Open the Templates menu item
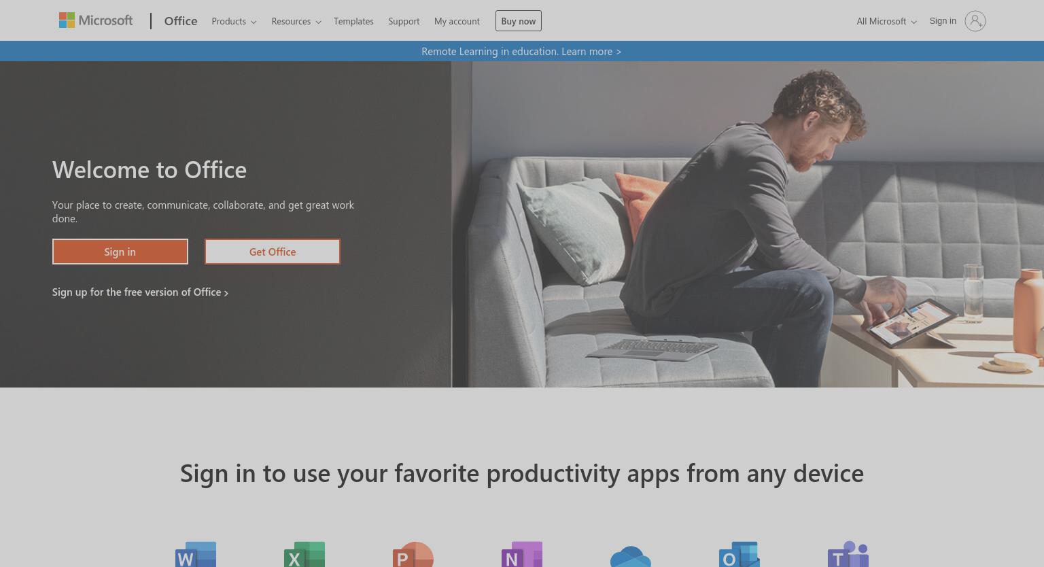Screen dimensions: 1044x567 pyautogui.click(x=353, y=21)
